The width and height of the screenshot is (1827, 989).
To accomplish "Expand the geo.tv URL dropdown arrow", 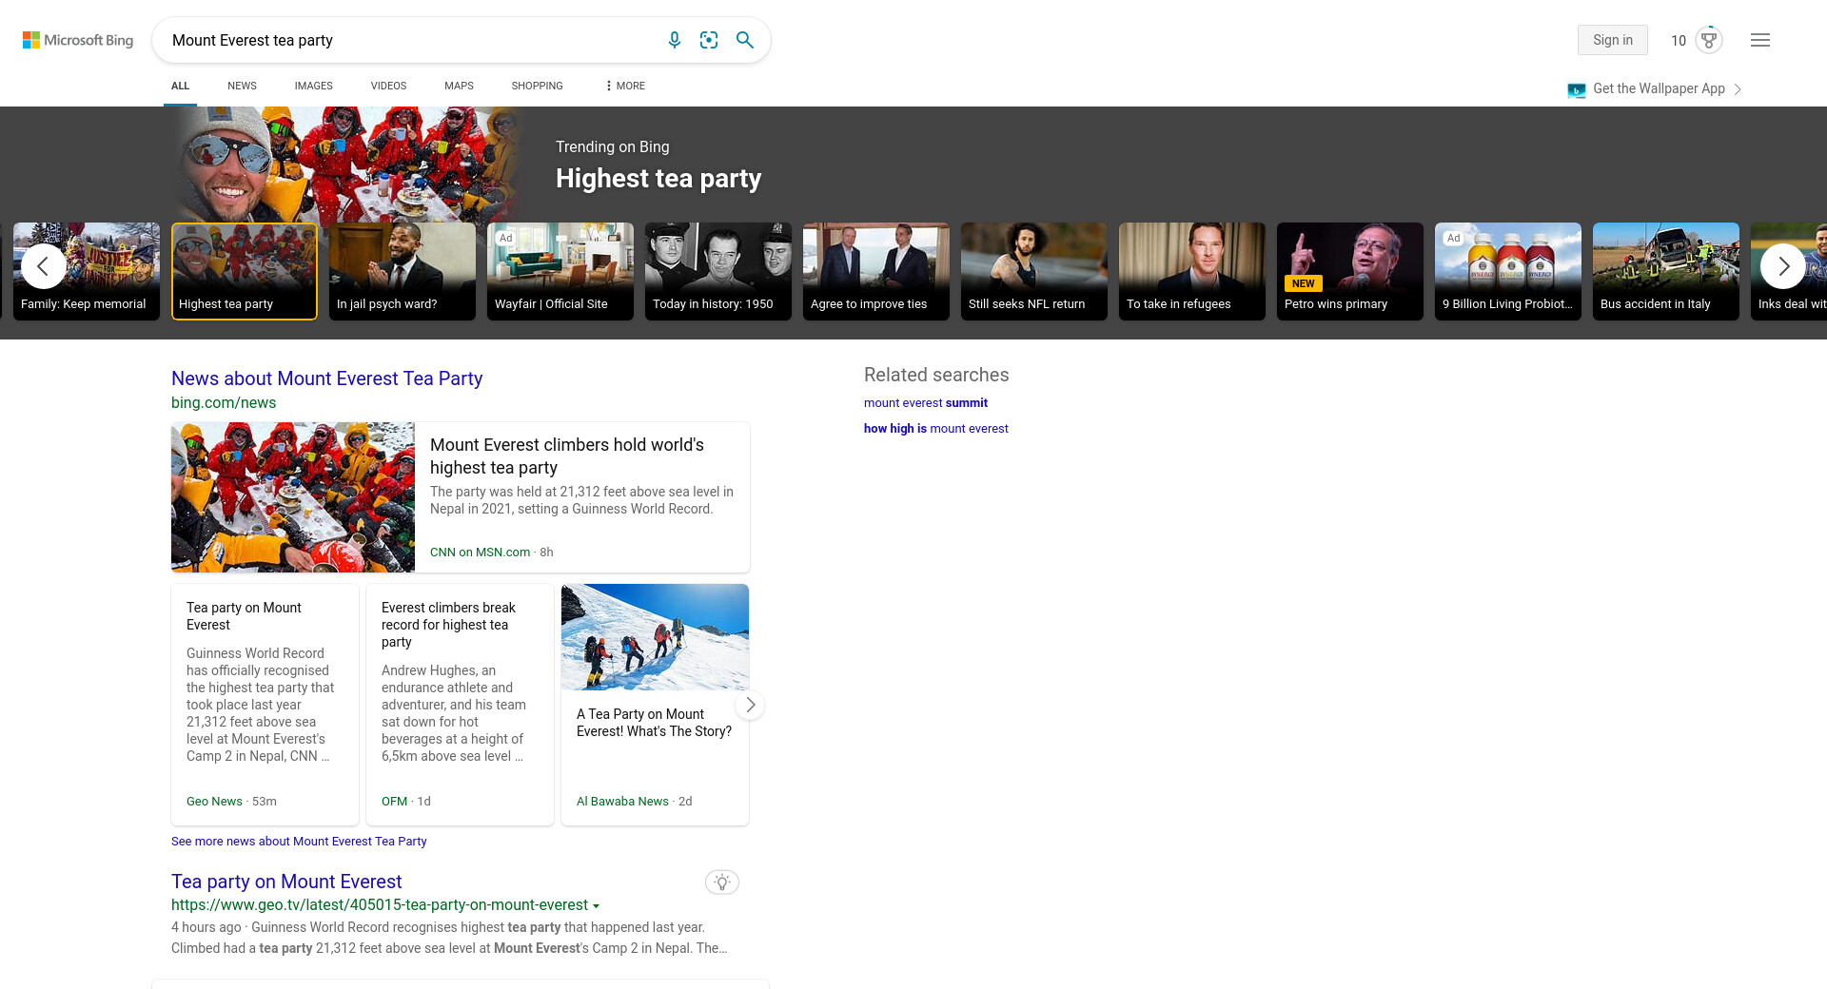I will [597, 906].
